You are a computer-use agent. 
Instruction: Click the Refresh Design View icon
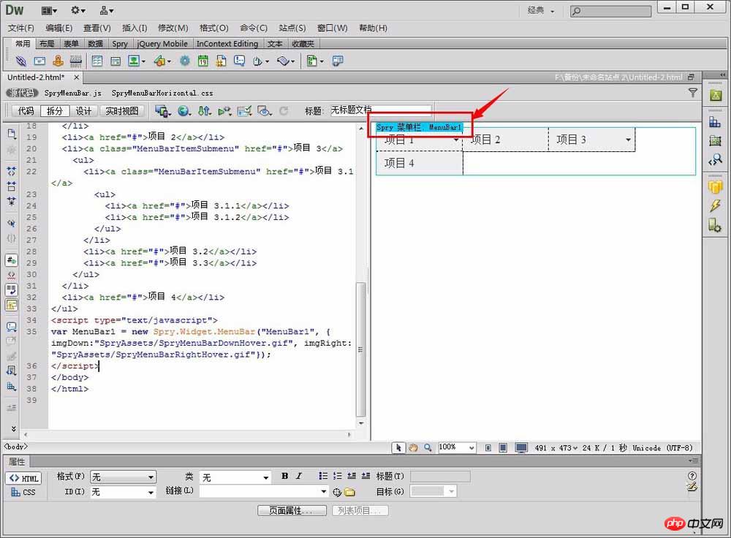pyautogui.click(x=284, y=111)
